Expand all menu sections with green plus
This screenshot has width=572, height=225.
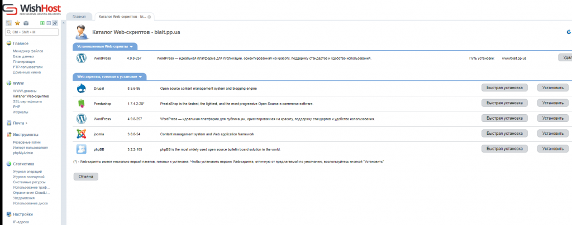pos(42,23)
